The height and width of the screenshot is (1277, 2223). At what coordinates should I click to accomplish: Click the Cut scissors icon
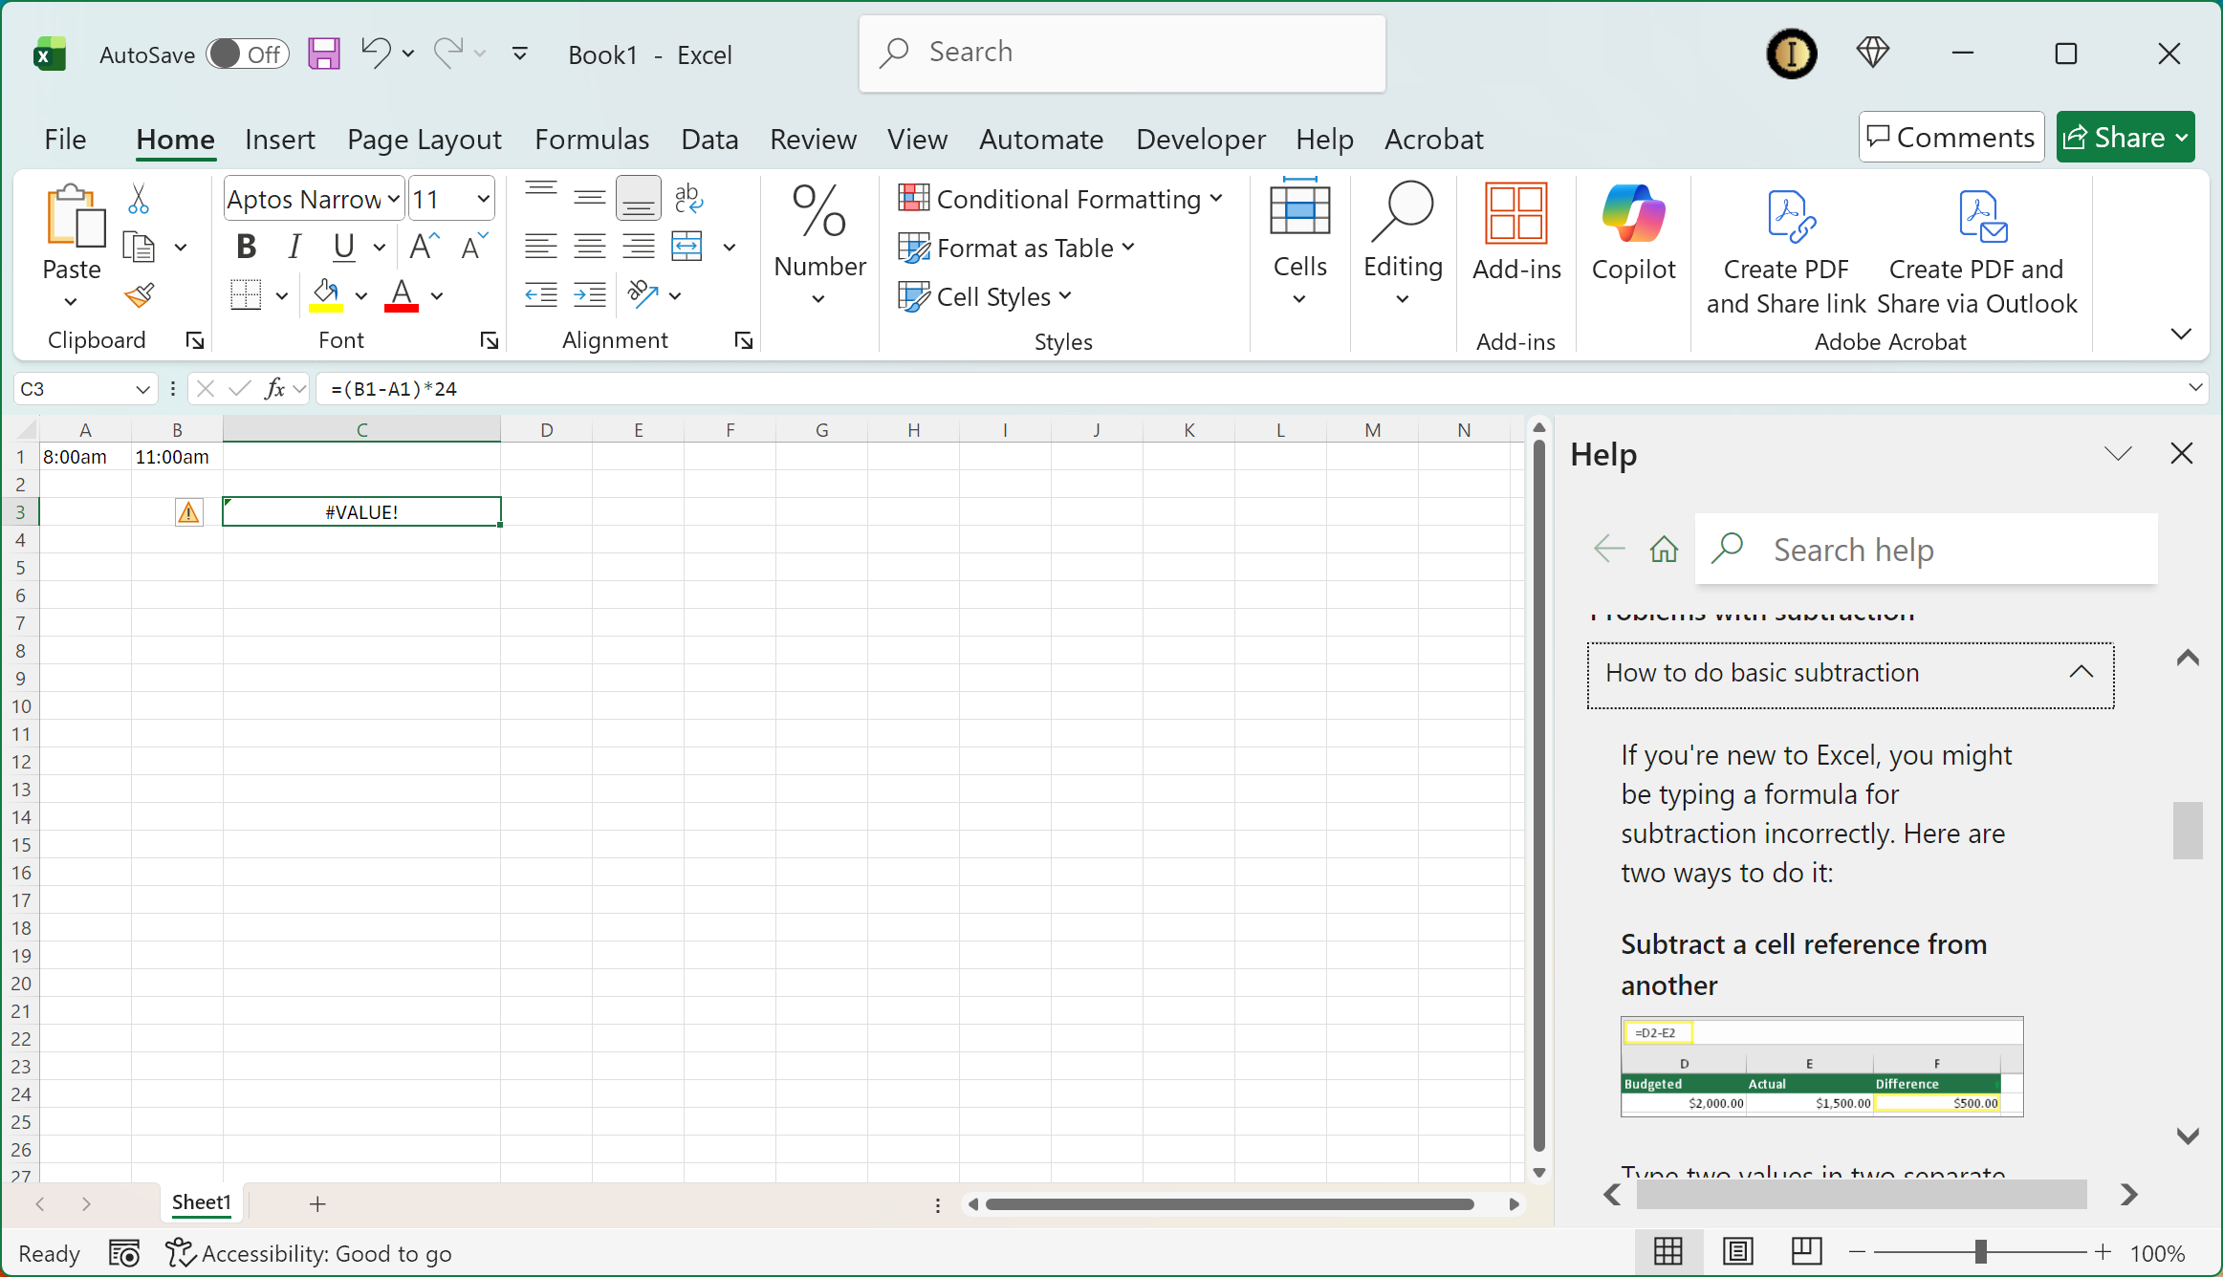[x=139, y=199]
